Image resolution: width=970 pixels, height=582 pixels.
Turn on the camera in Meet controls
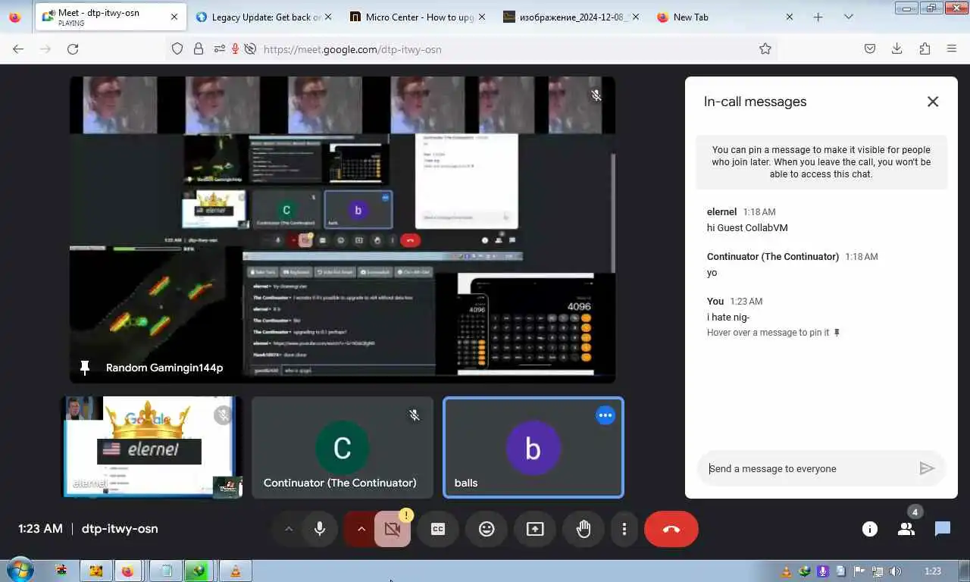point(392,529)
